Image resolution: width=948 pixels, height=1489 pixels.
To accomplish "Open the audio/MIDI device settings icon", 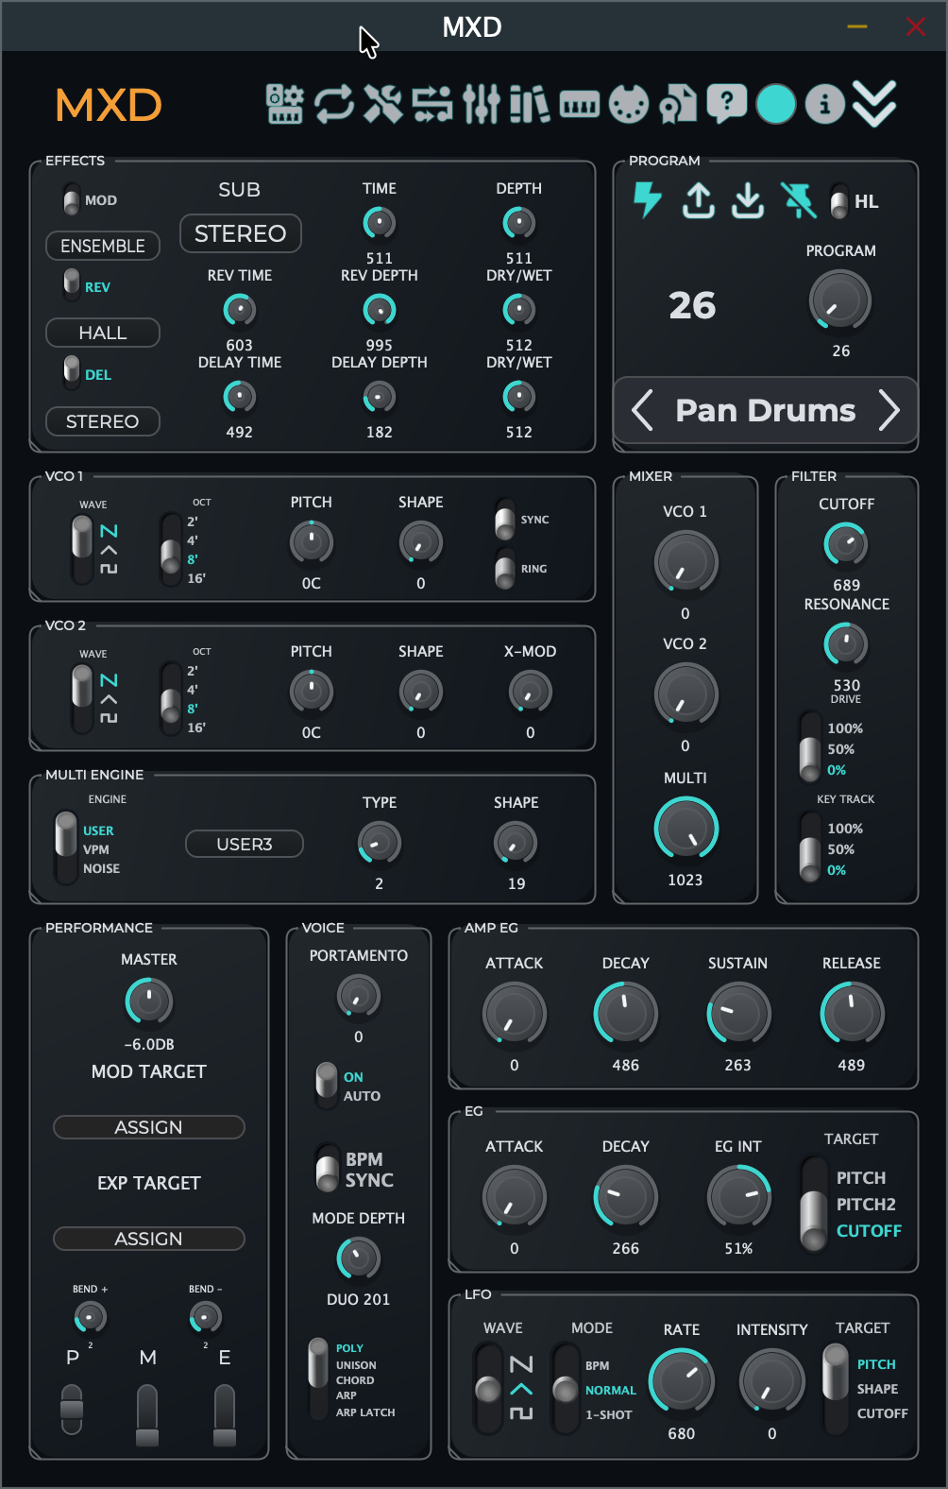I will point(284,104).
